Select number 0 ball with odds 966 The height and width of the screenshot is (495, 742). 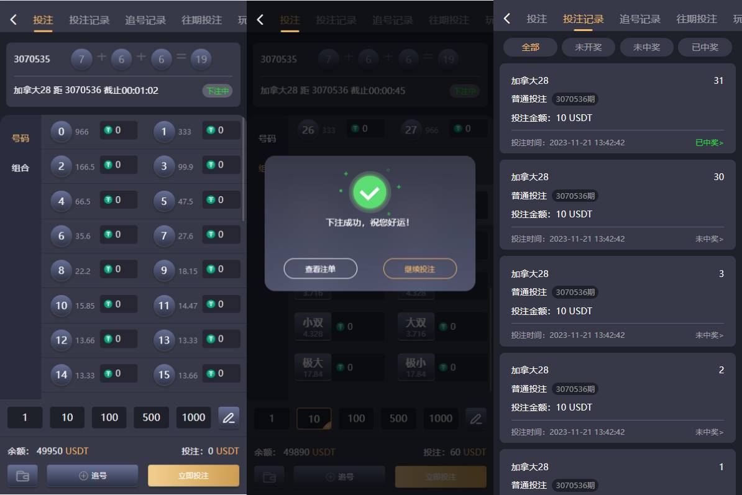pyautogui.click(x=61, y=132)
